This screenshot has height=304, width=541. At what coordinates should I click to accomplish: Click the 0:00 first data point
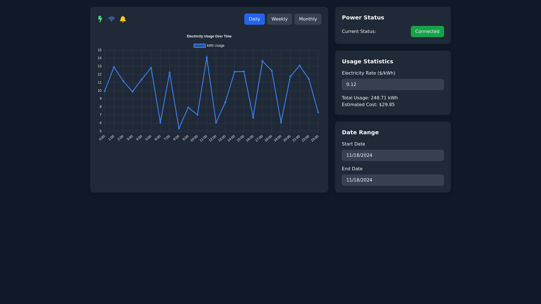point(105,91)
